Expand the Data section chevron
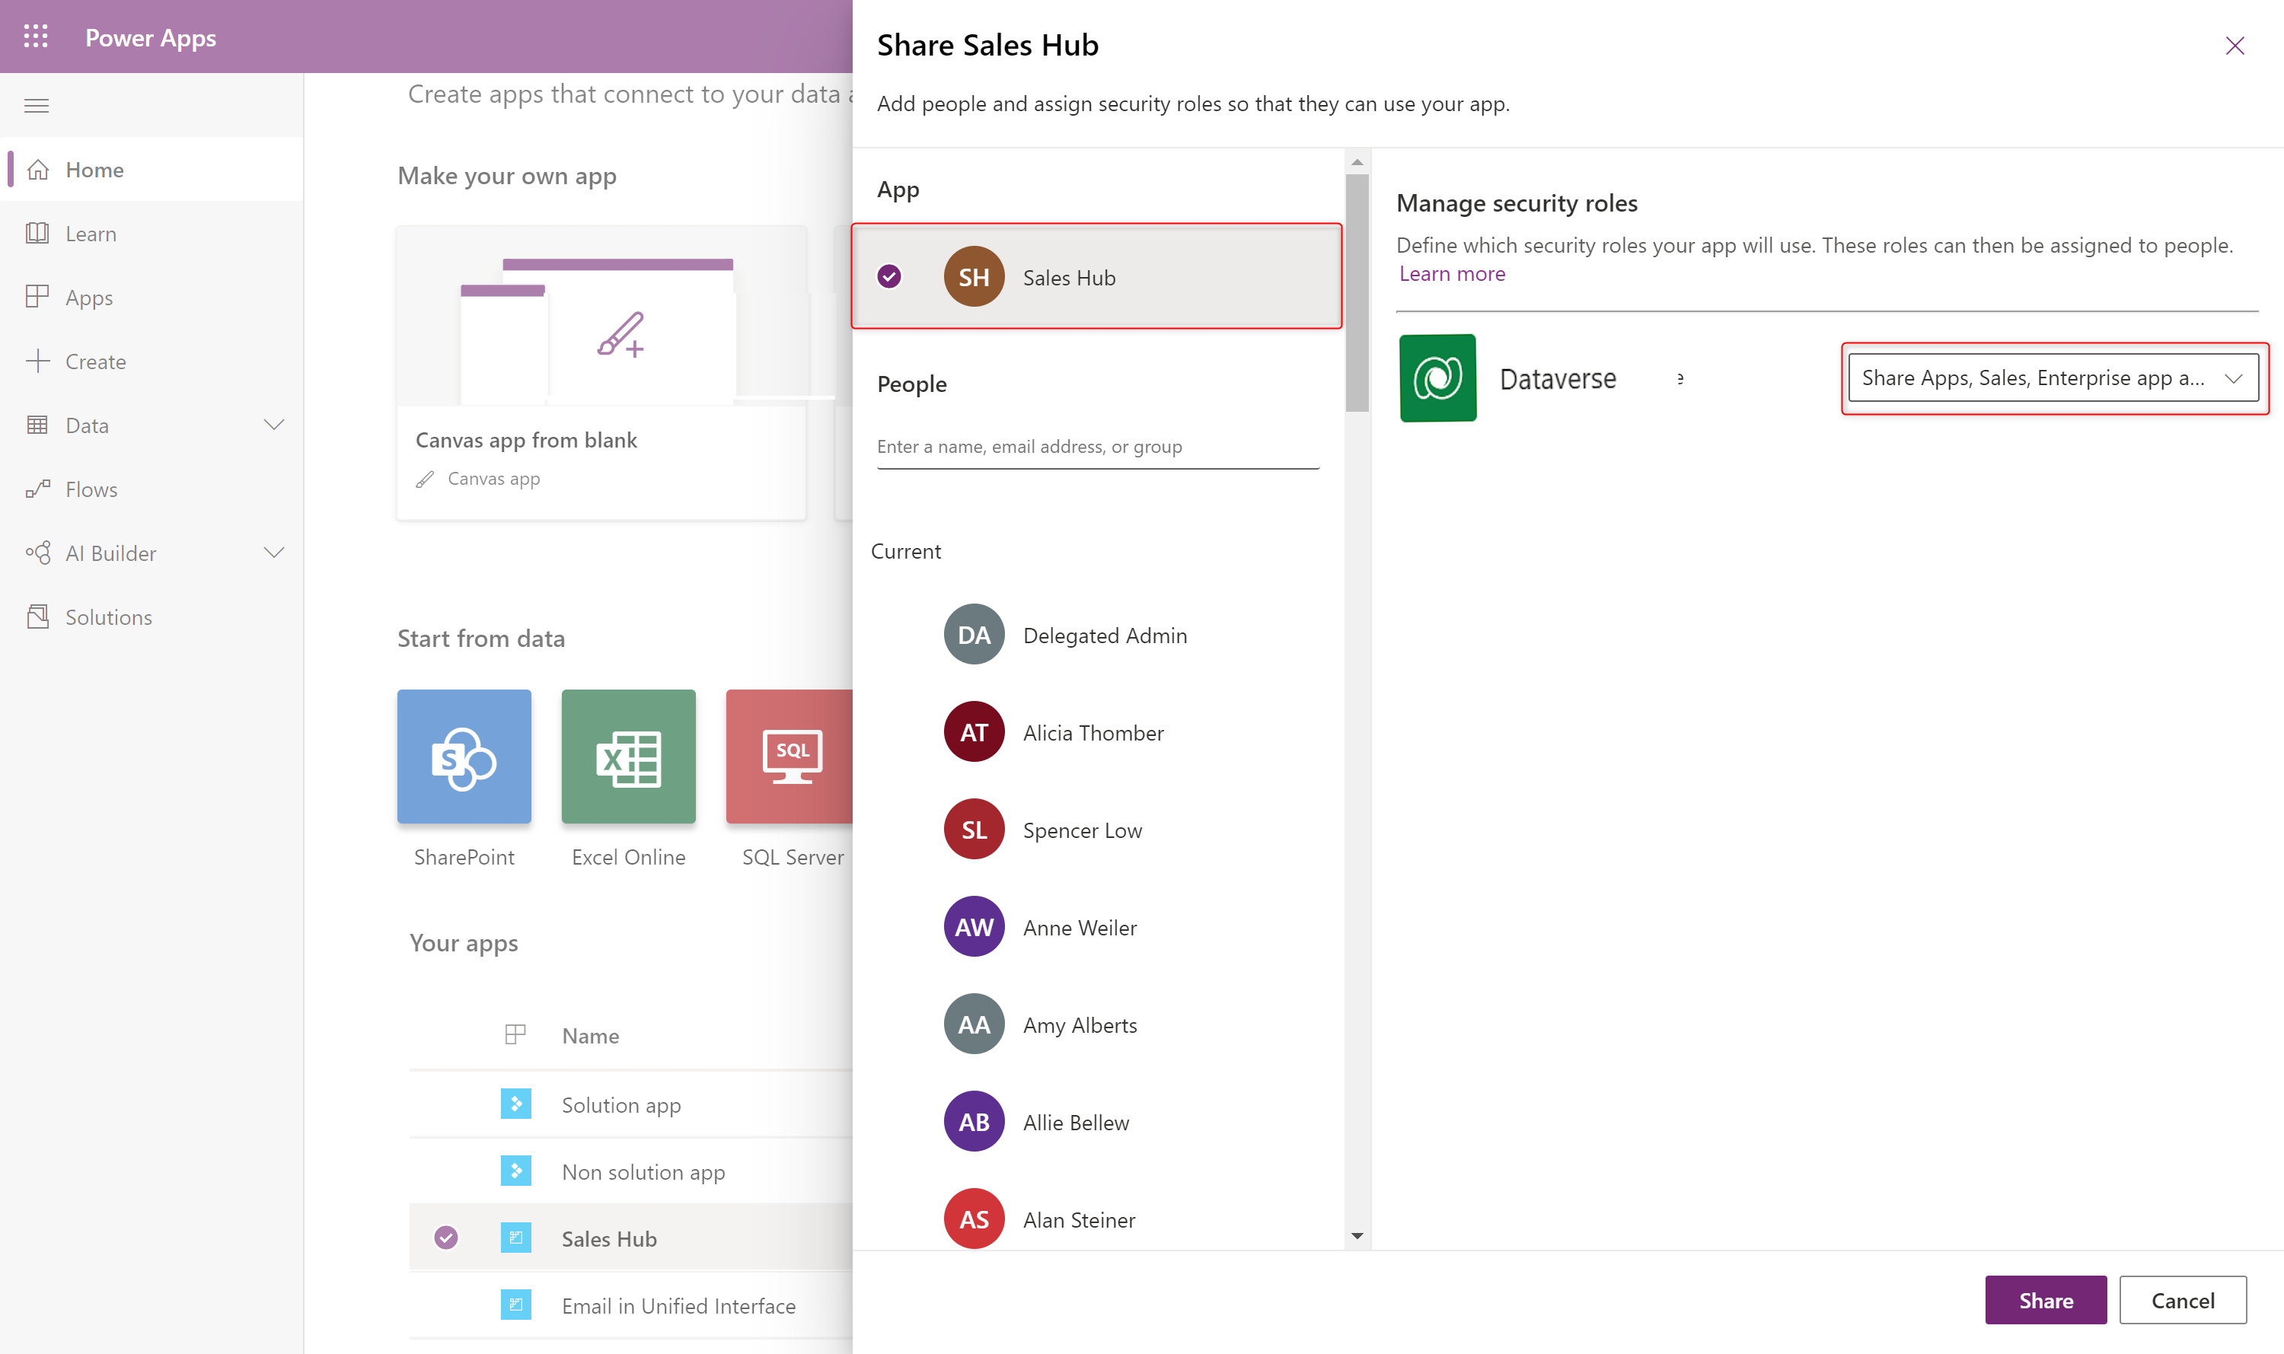 (274, 424)
